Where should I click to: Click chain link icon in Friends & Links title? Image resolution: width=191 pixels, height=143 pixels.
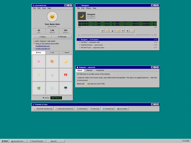click(x=34, y=104)
